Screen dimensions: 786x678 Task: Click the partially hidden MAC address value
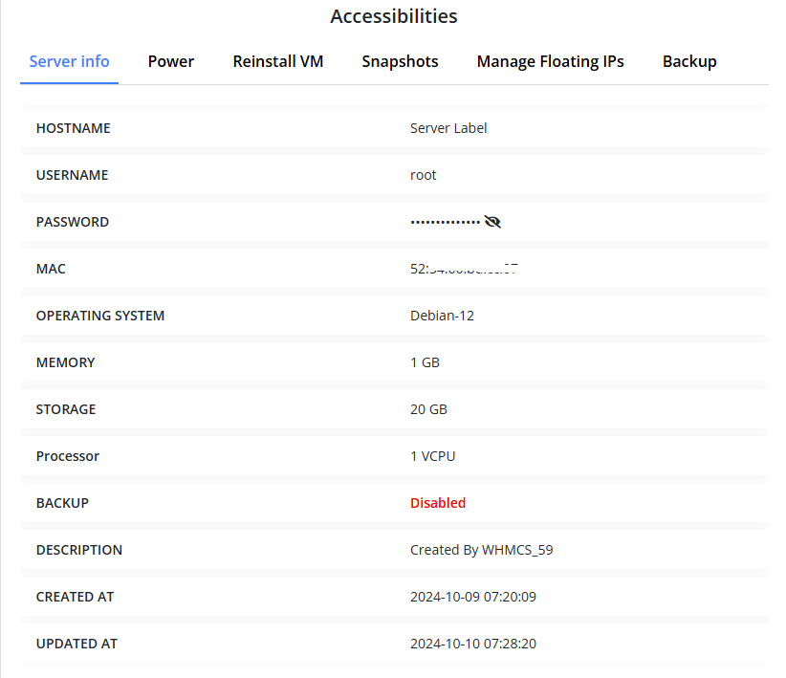tap(464, 269)
